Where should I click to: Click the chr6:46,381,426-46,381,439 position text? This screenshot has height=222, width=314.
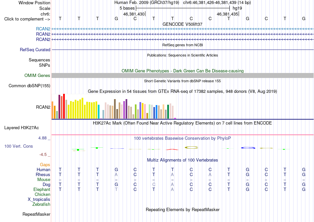(x=217, y=3)
